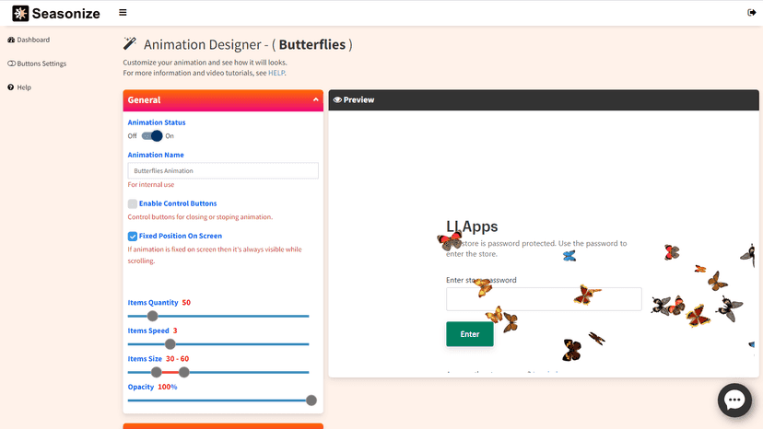Screen dimensions: 763x429
Task: Click the magic wand icon beside Animation Designer
Action: [x=129, y=44]
